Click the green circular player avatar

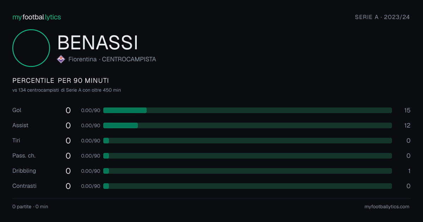[x=31, y=48]
